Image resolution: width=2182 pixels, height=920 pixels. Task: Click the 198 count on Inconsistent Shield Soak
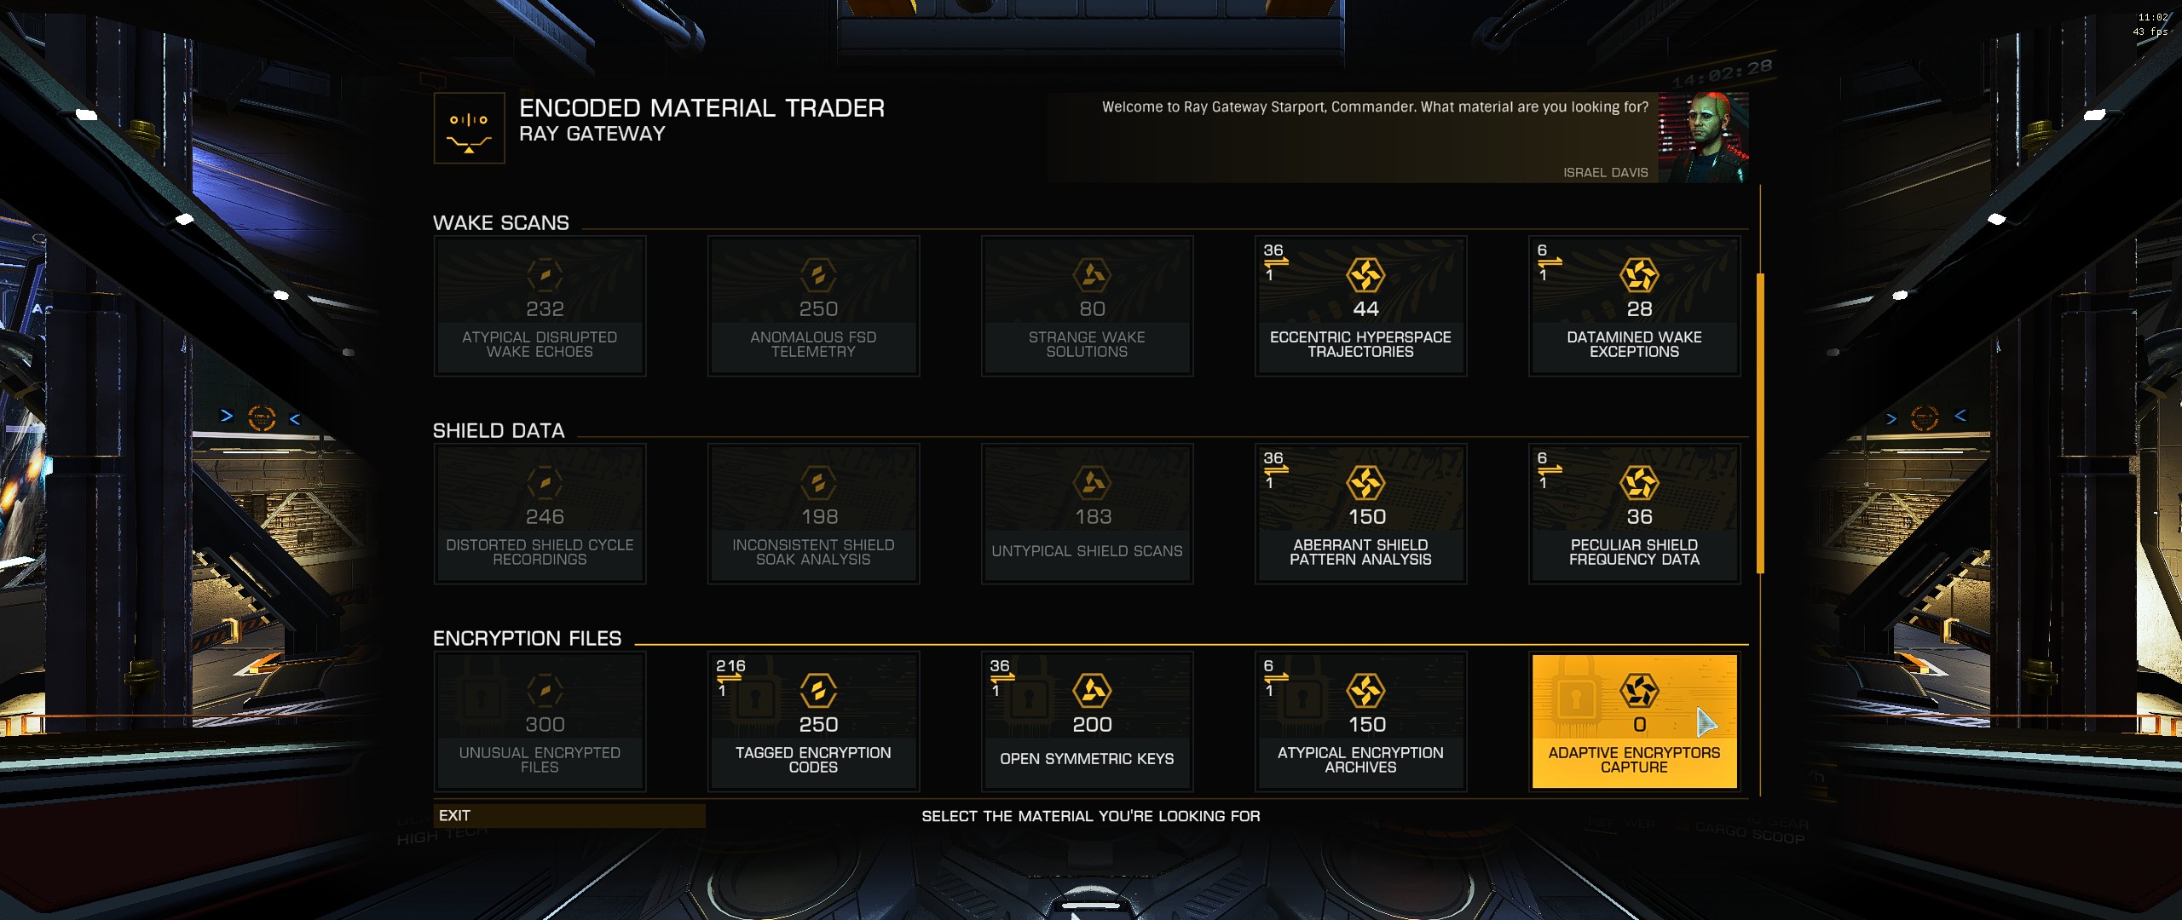coord(819,517)
